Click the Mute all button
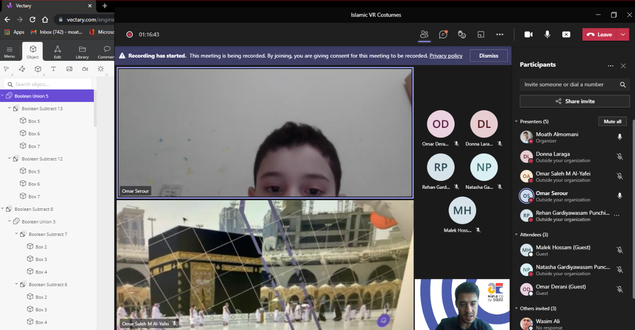 point(612,122)
